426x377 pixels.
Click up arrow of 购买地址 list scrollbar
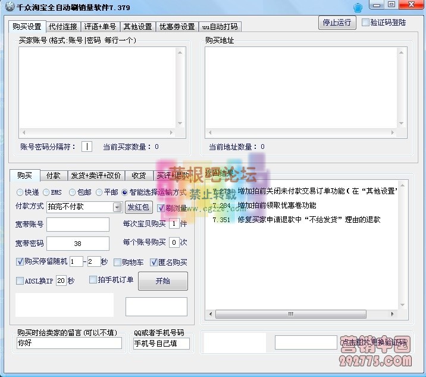(x=401, y=52)
